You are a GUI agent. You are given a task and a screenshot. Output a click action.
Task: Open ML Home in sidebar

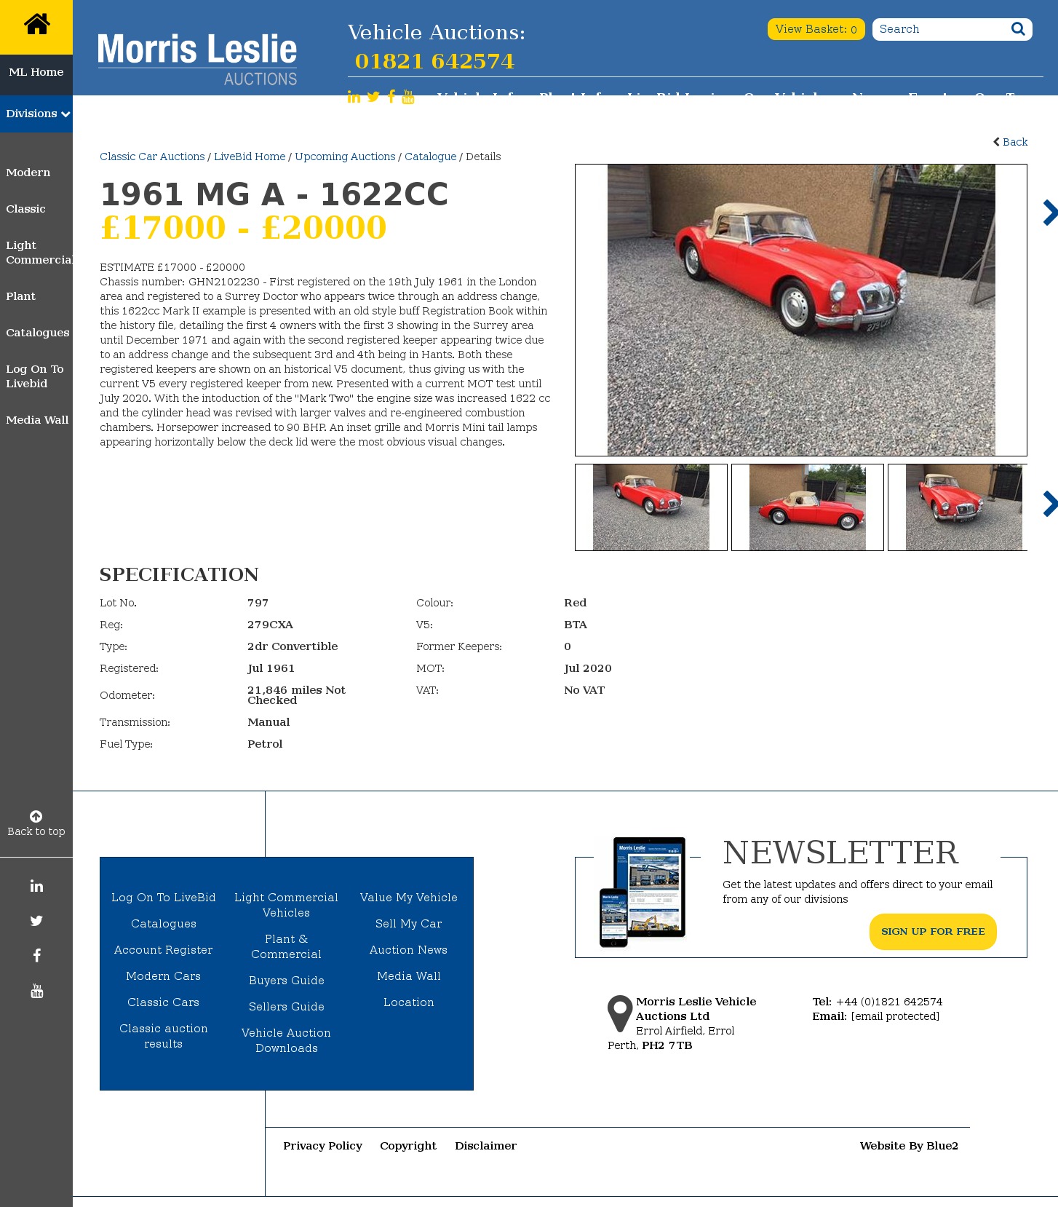click(x=36, y=72)
